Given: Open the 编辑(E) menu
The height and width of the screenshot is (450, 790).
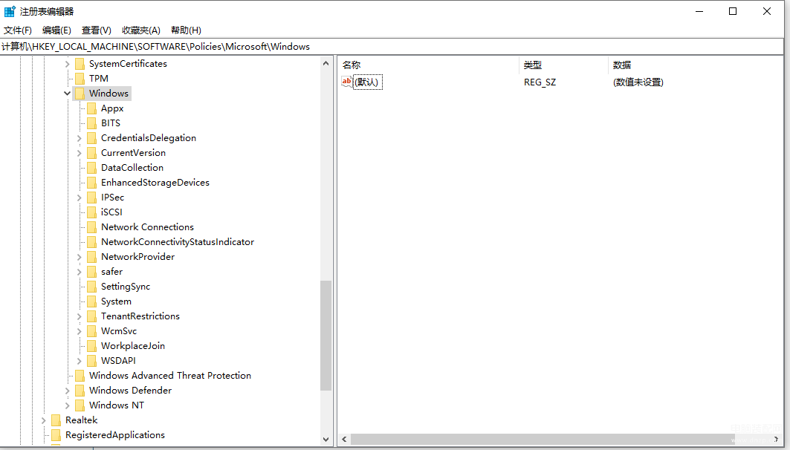Looking at the screenshot, I should point(56,30).
